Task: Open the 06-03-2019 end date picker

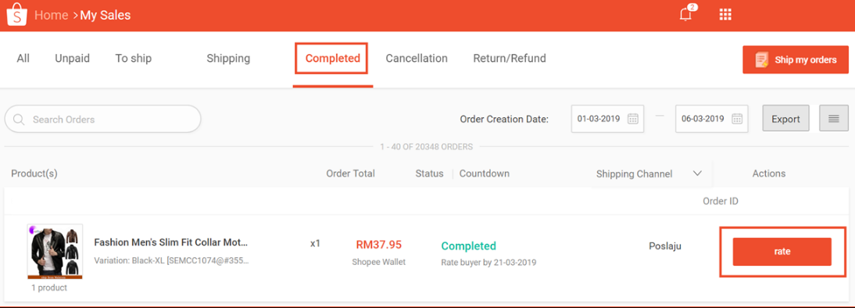Action: [x=712, y=119]
